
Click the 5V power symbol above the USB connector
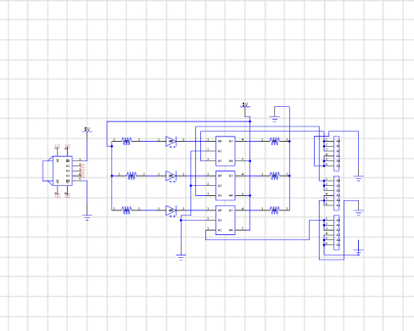coord(87,130)
